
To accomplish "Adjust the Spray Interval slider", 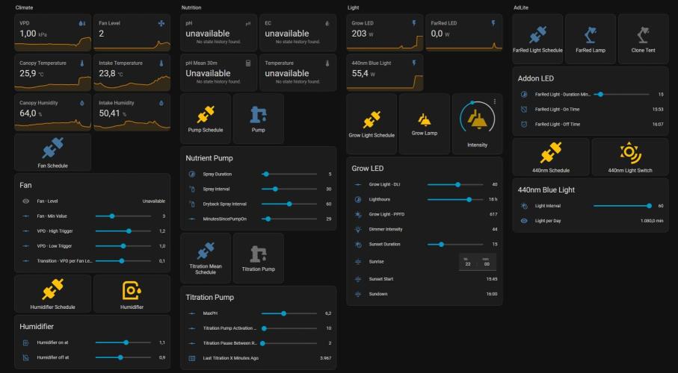I will pos(289,189).
